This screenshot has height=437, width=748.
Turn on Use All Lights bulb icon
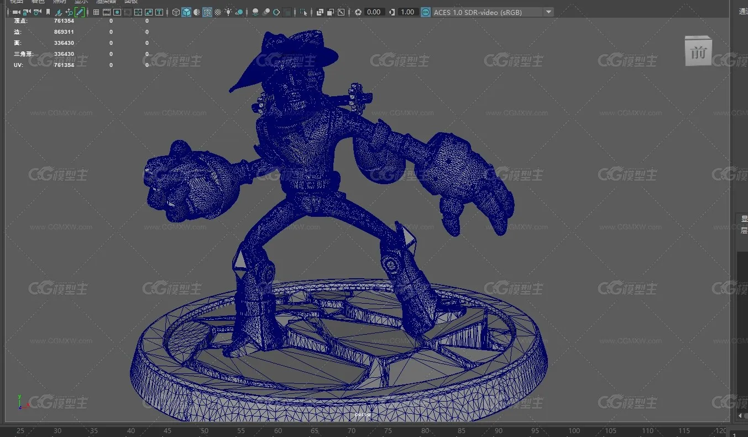click(x=228, y=12)
